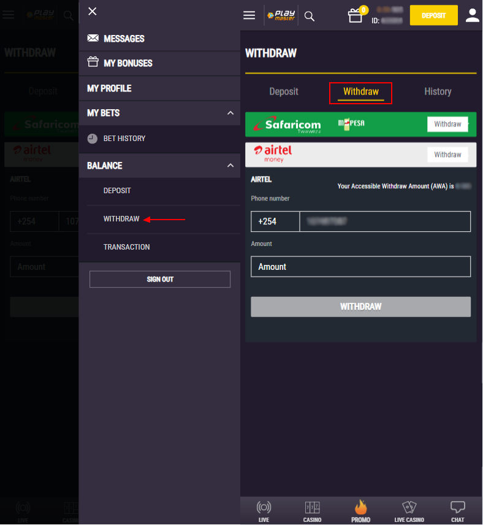Select Deposit under Balance
Image resolution: width=483 pixels, height=525 pixels.
[117, 191]
